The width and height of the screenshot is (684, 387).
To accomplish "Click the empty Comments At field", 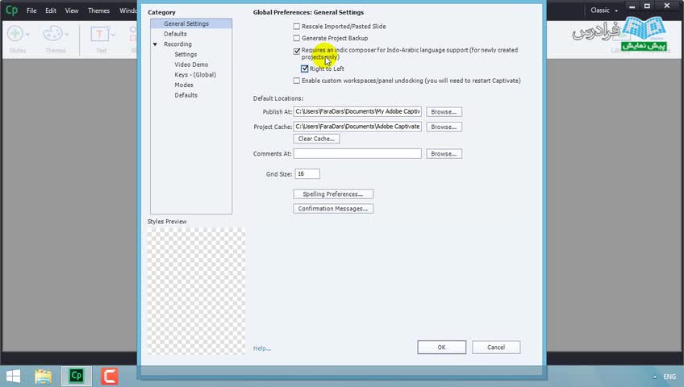I will pos(357,153).
